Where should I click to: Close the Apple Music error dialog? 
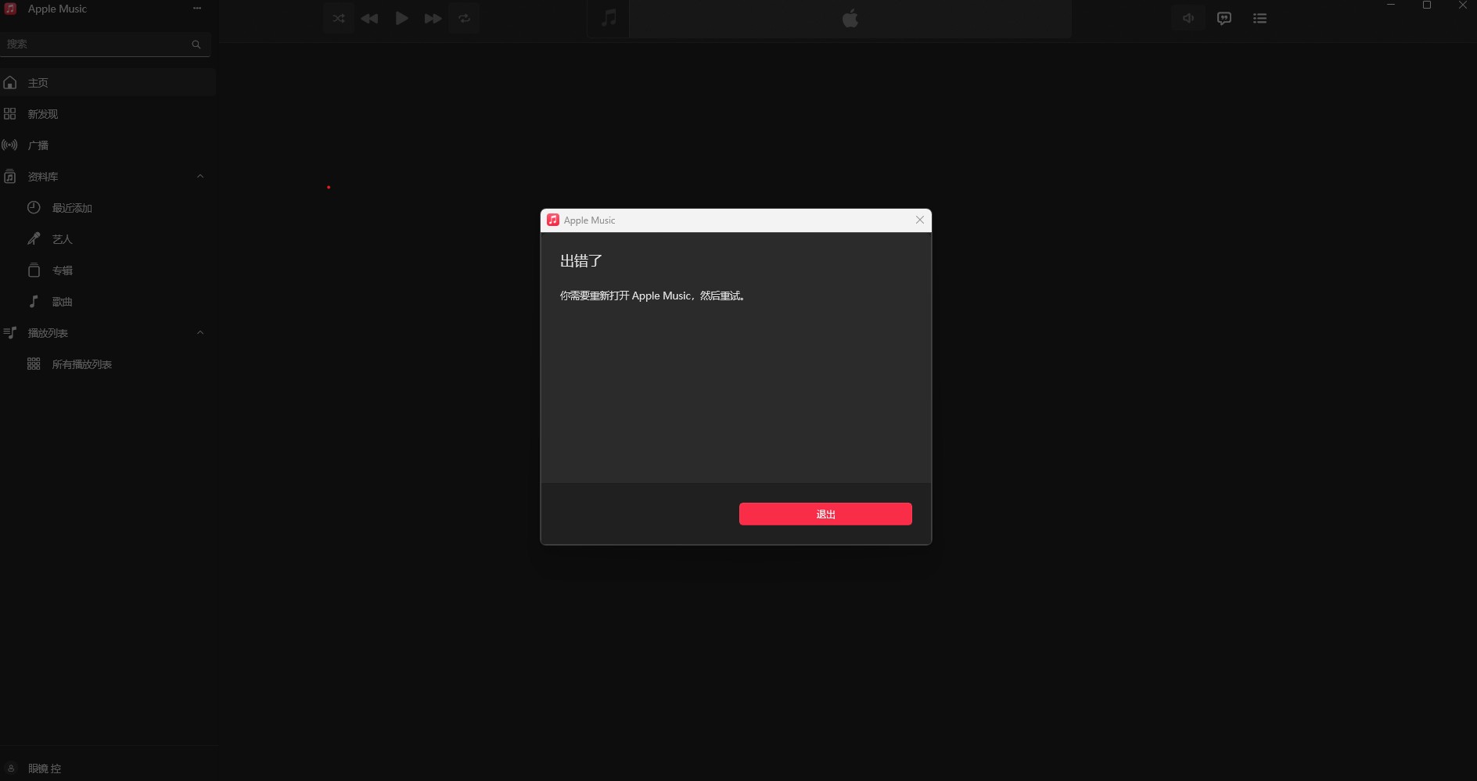point(920,220)
